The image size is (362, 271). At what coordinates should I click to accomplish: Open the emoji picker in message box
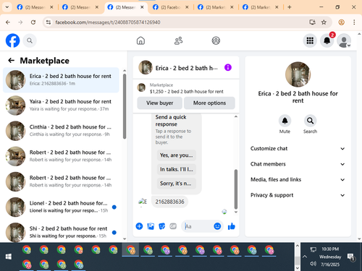click(217, 226)
